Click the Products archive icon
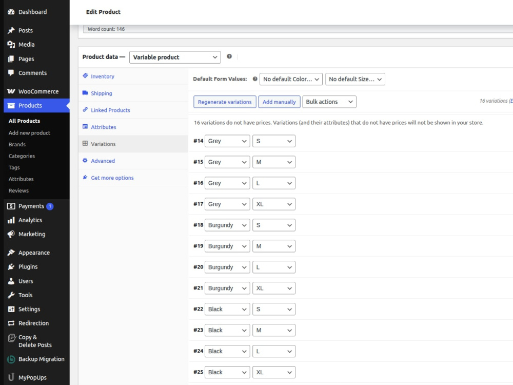Screen dimensions: 513x385 click(x=11, y=105)
